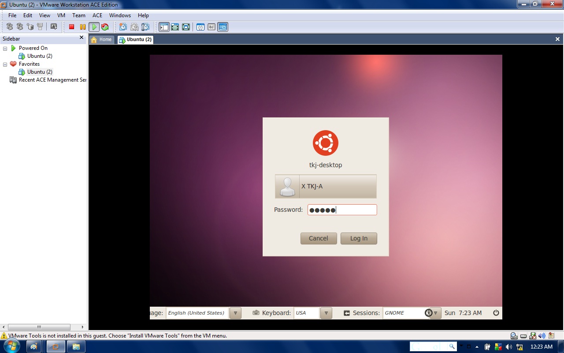Click the Log In button
Screen dimensions: 564x353
coord(359,238)
